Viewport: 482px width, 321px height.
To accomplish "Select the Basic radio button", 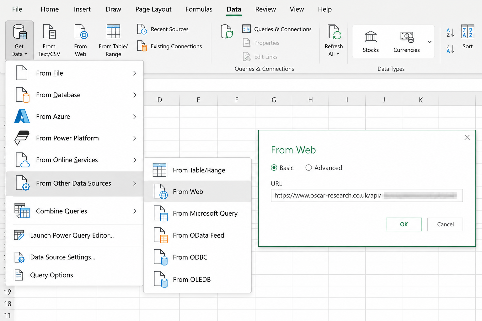I will [x=274, y=168].
